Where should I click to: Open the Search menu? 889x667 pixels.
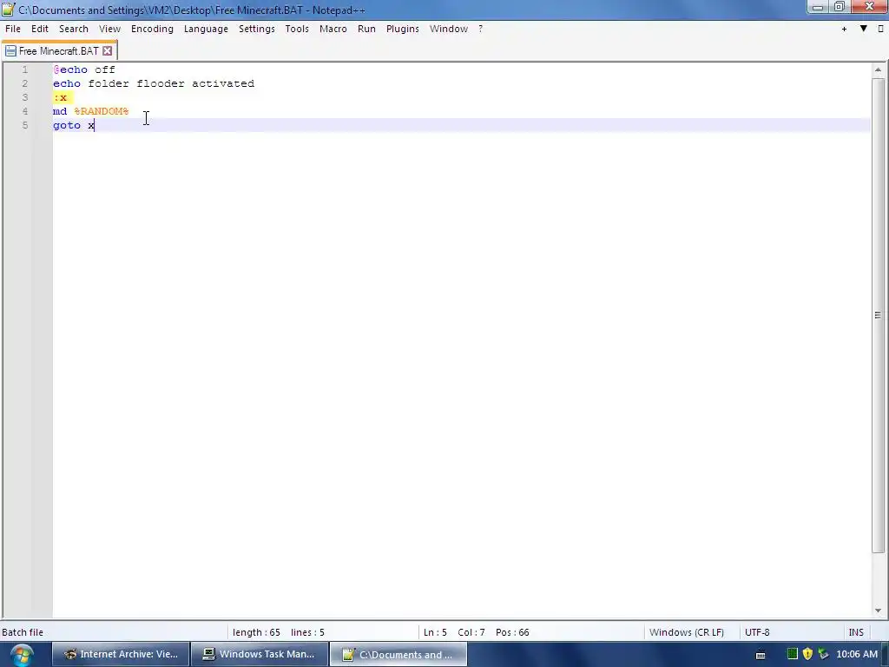[74, 29]
